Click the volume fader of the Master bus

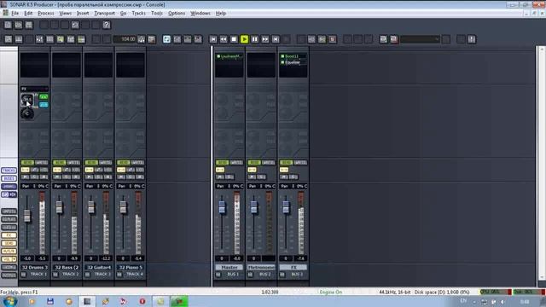222,206
